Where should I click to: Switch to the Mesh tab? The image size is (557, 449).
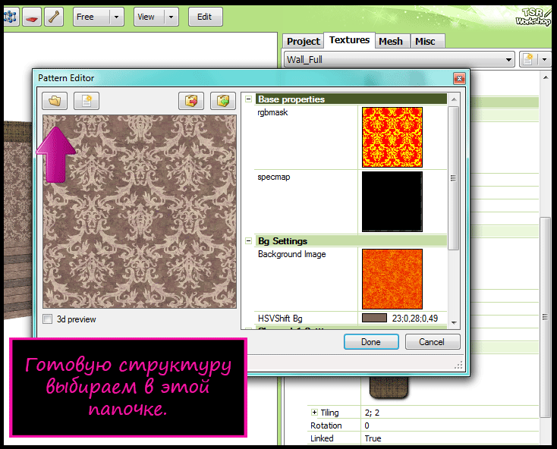[391, 41]
